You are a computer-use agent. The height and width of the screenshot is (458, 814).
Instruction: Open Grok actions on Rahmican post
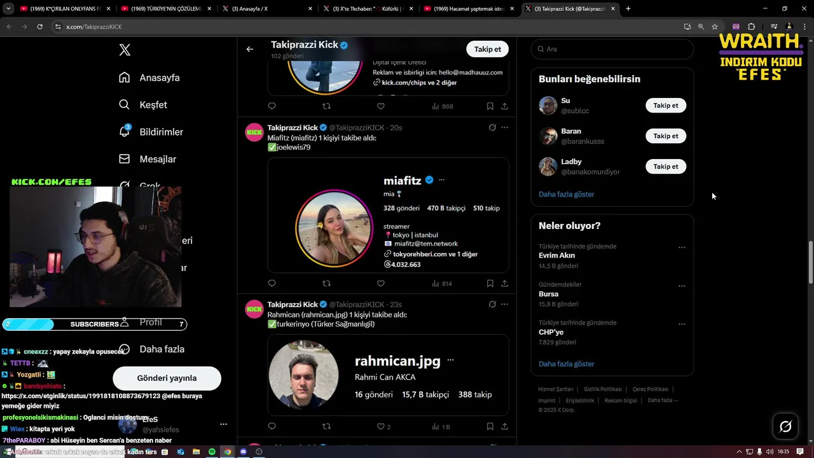[492, 304]
